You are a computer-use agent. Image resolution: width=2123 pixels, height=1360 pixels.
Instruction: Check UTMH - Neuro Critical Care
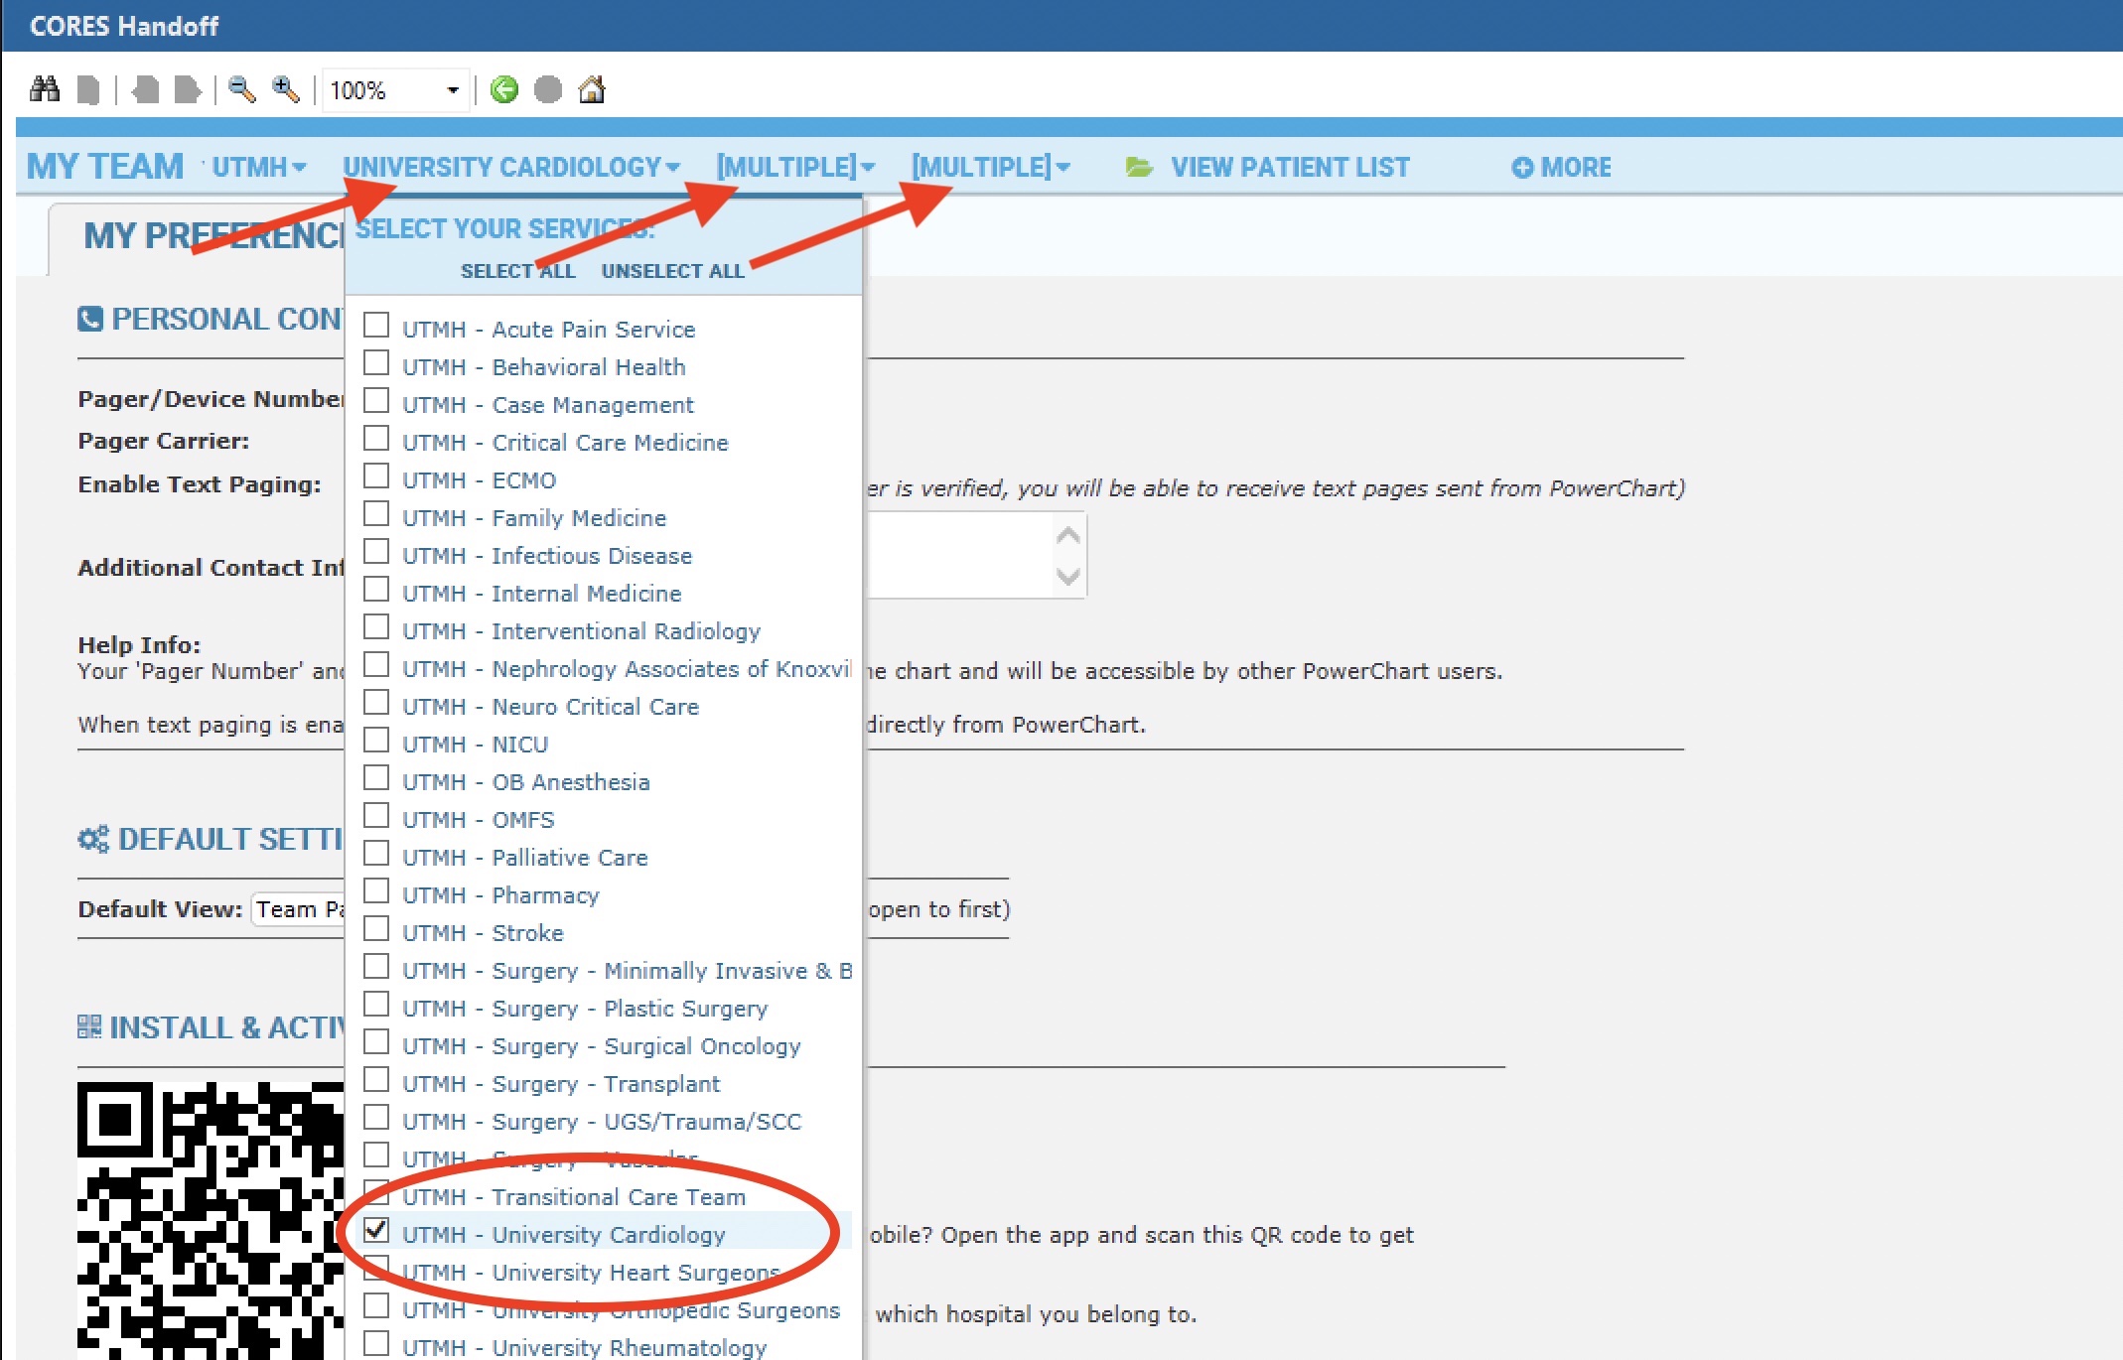pyautogui.click(x=376, y=703)
